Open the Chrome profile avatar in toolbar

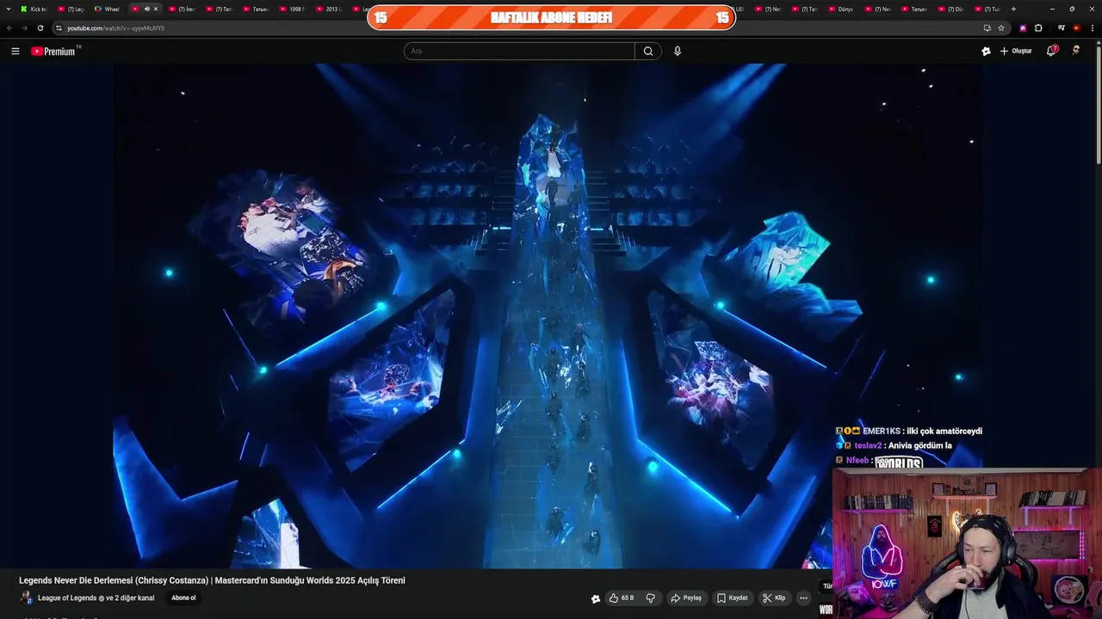pos(1076,28)
